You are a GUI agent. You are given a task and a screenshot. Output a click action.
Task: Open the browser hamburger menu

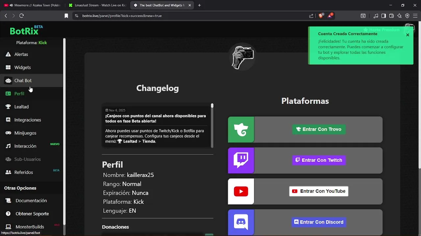(x=415, y=16)
